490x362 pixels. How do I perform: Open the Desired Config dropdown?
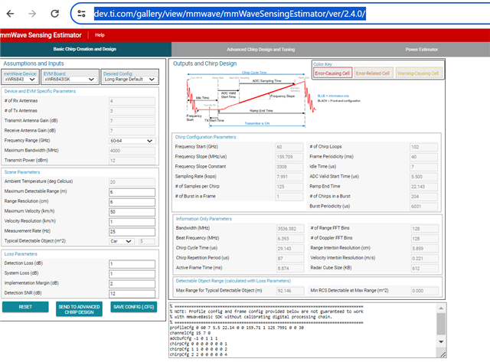coord(130,80)
